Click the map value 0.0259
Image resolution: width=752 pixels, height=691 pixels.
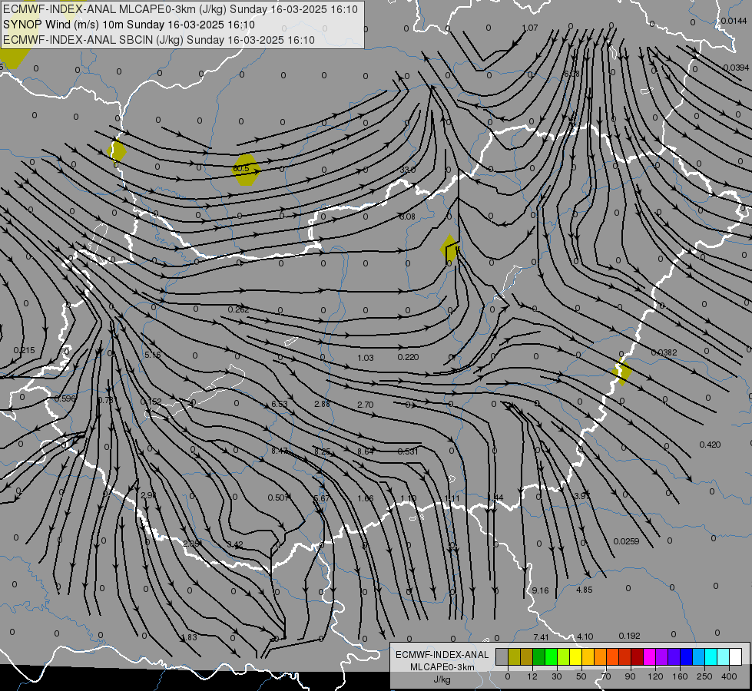point(626,541)
